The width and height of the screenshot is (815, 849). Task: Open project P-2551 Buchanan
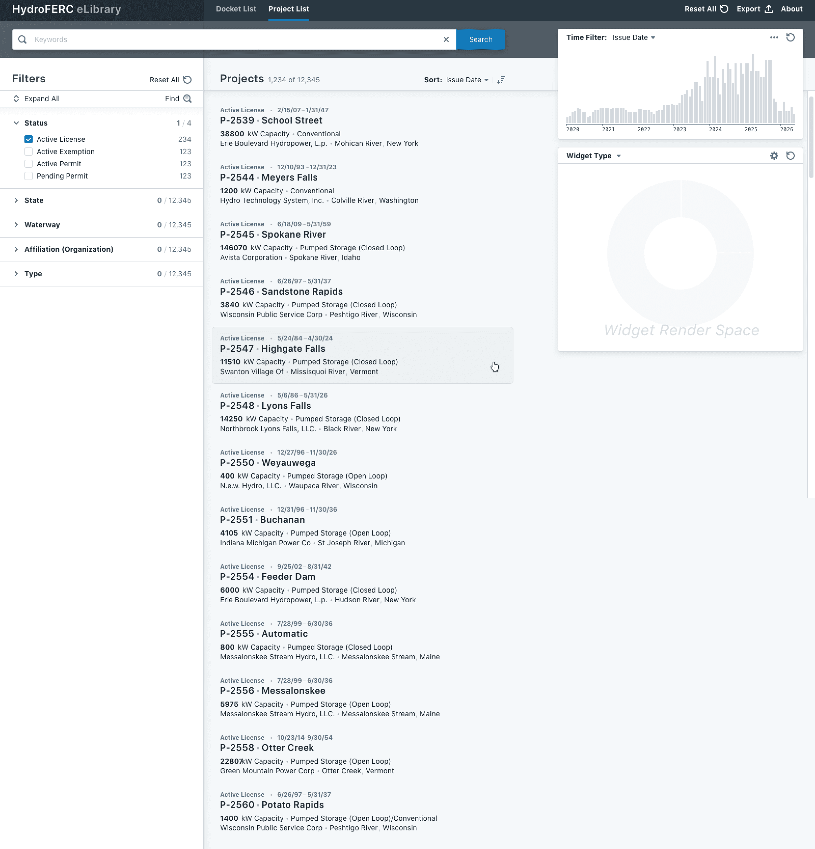(x=362, y=526)
